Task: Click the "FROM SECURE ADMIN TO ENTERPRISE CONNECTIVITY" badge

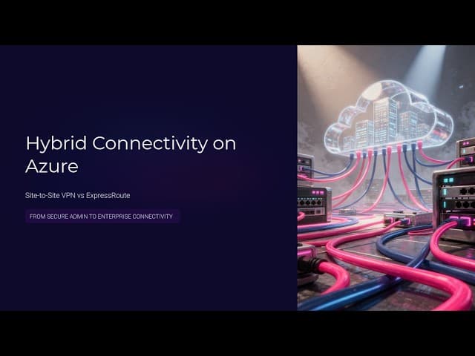Action: click(100, 217)
